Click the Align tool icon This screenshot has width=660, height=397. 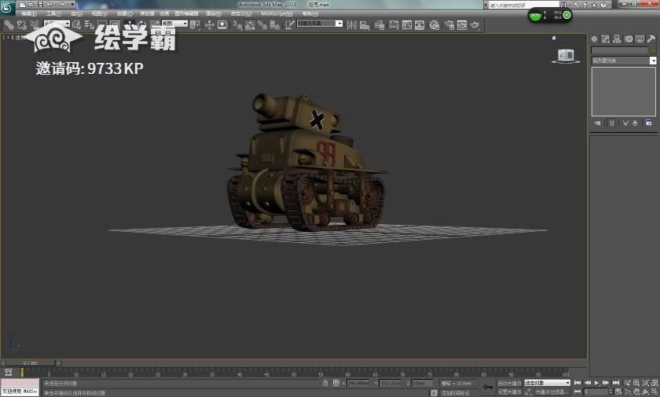click(365, 25)
